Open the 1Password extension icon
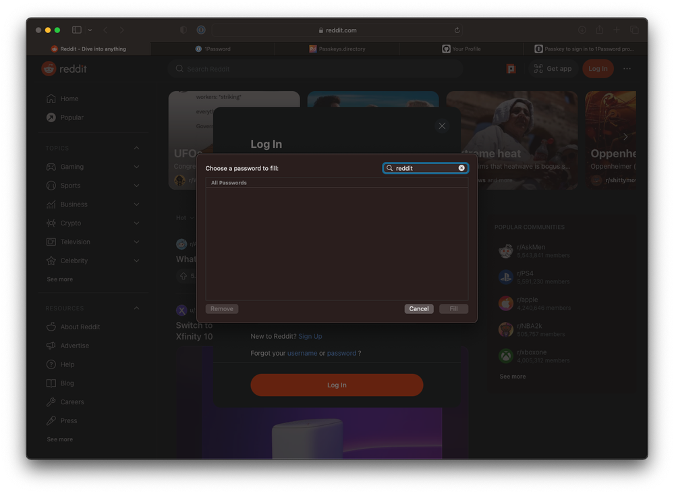 click(201, 30)
